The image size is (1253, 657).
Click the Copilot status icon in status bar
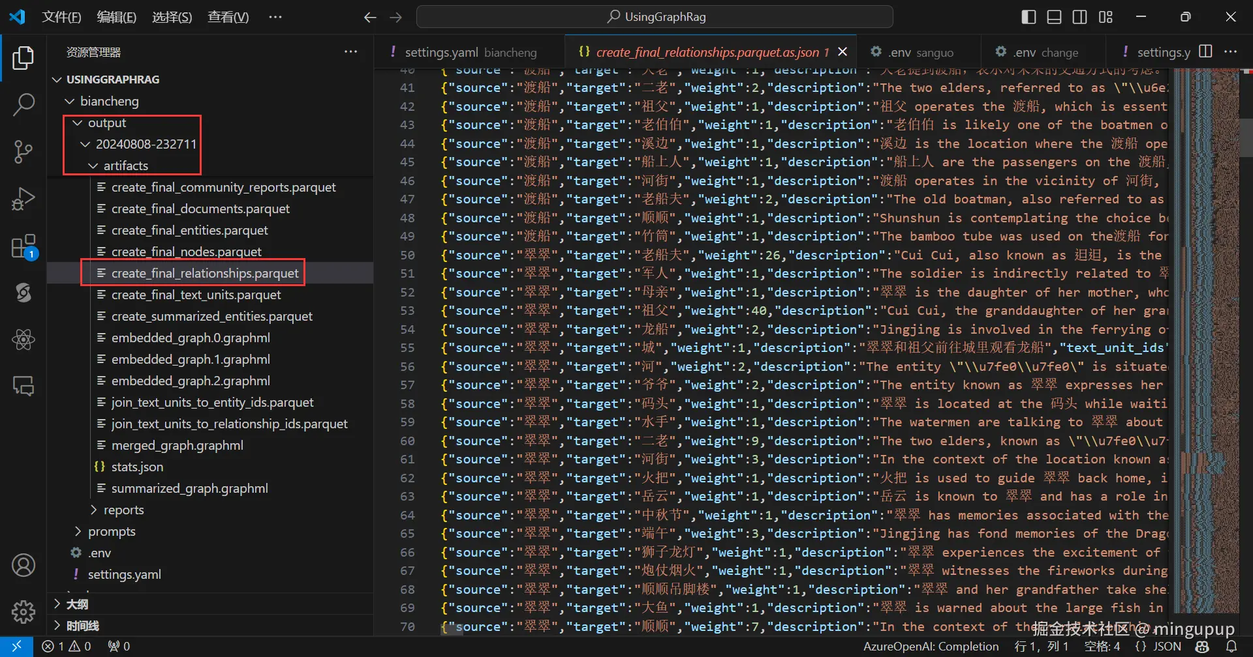pos(1203,647)
